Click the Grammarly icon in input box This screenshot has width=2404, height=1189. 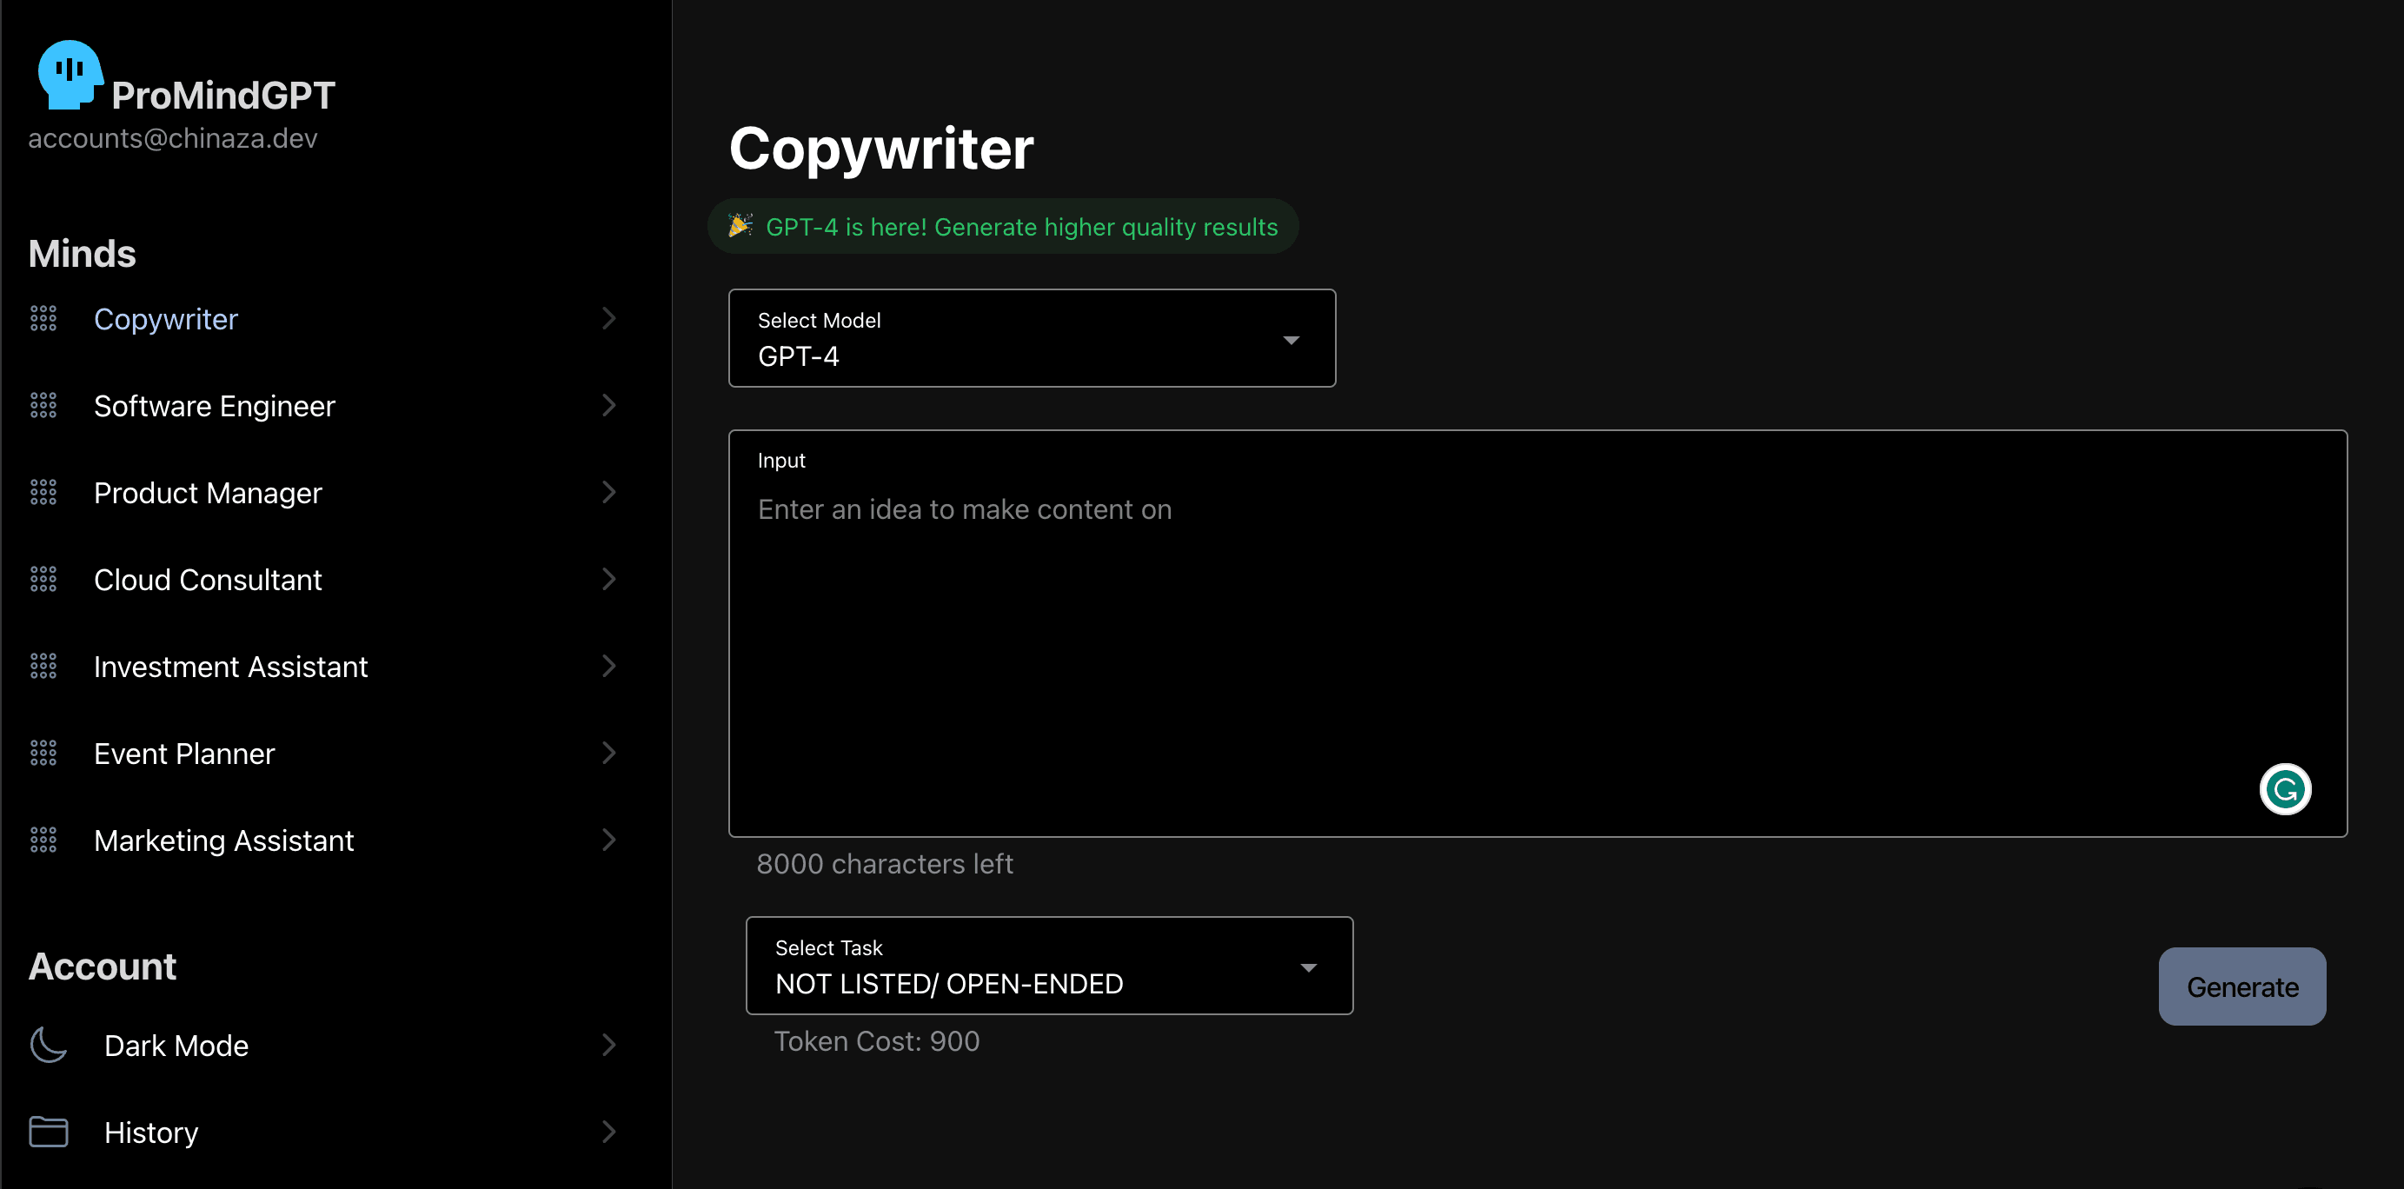pos(2285,789)
